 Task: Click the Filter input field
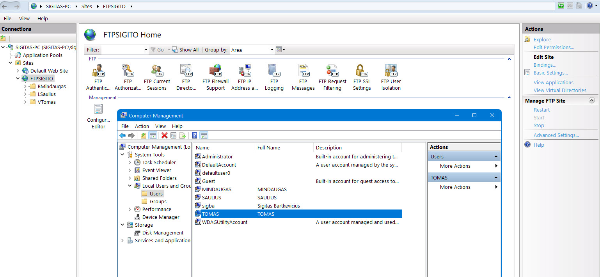(x=122, y=50)
